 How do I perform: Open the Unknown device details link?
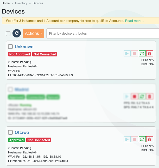tap(24, 47)
